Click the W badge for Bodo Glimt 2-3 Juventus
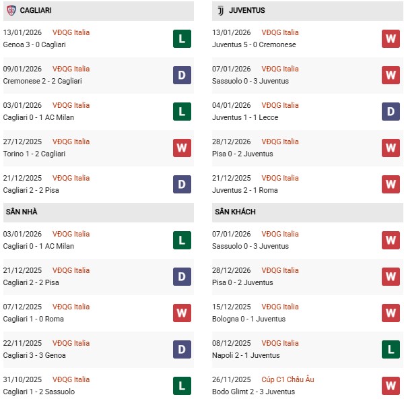The width and height of the screenshot is (404, 401). (x=391, y=385)
